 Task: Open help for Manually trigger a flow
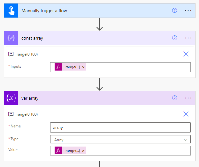[x=174, y=11]
